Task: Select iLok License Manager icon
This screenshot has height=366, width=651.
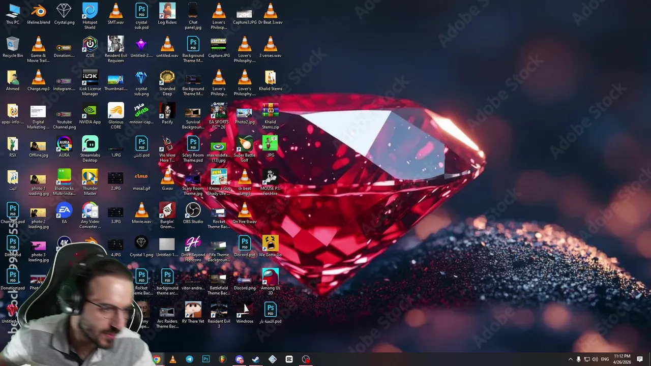Action: [90, 83]
